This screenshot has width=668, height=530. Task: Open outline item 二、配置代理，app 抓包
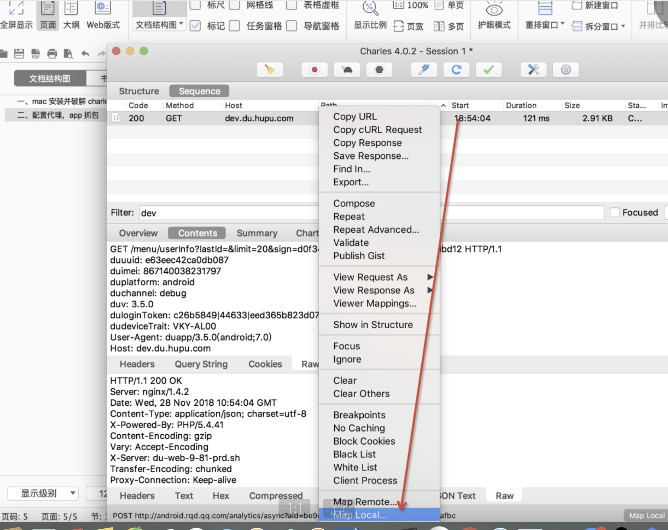58,115
